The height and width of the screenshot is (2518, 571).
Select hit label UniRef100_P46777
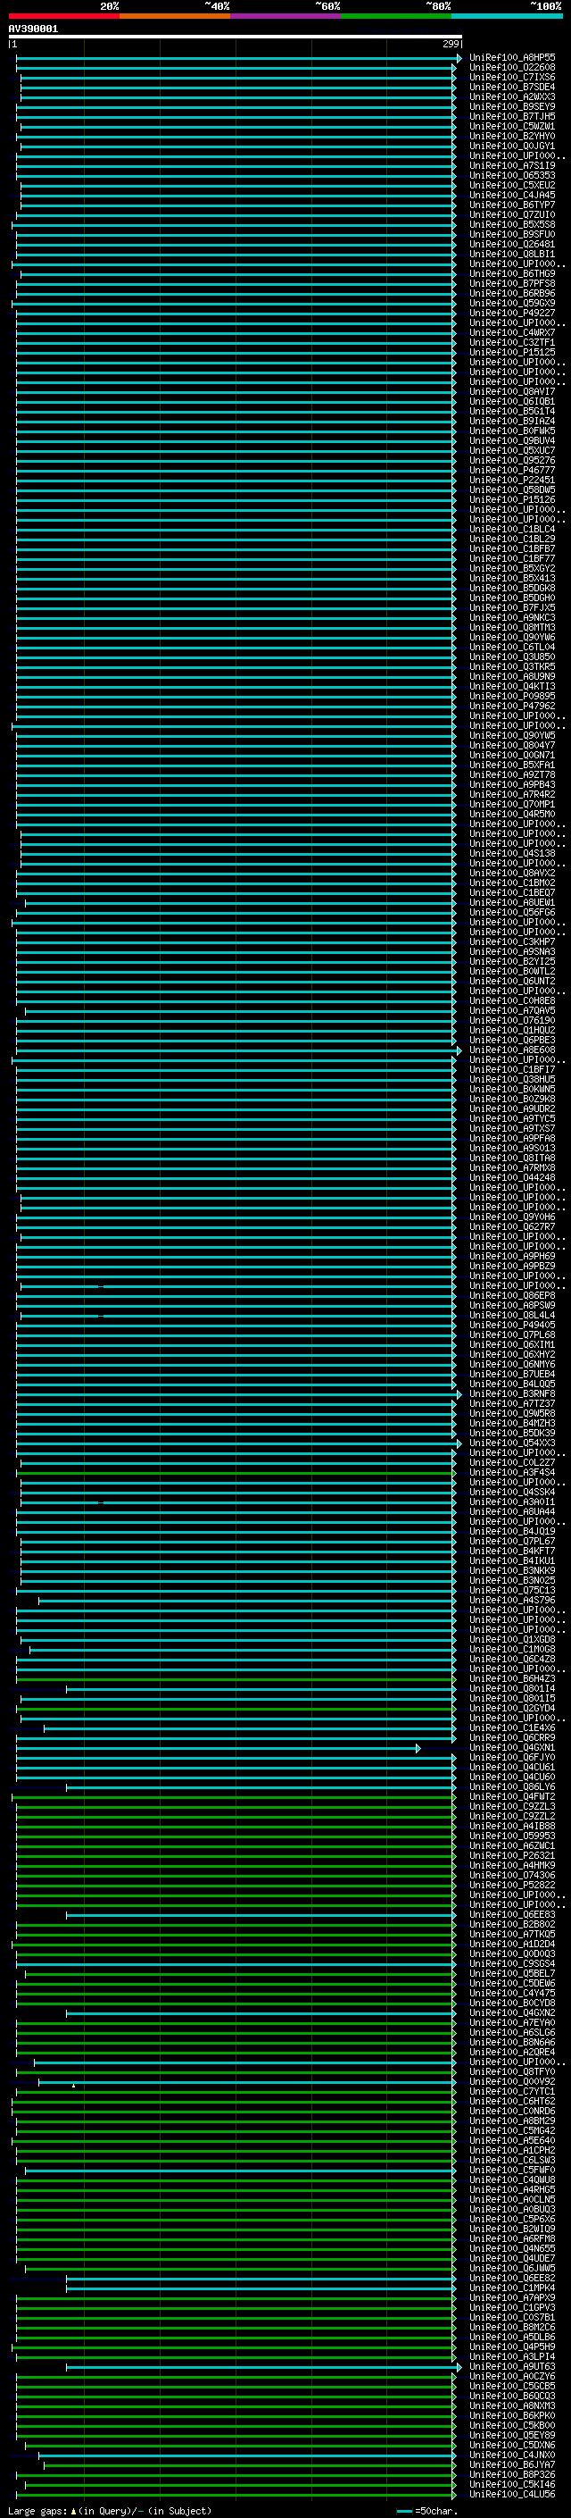pyautogui.click(x=512, y=470)
